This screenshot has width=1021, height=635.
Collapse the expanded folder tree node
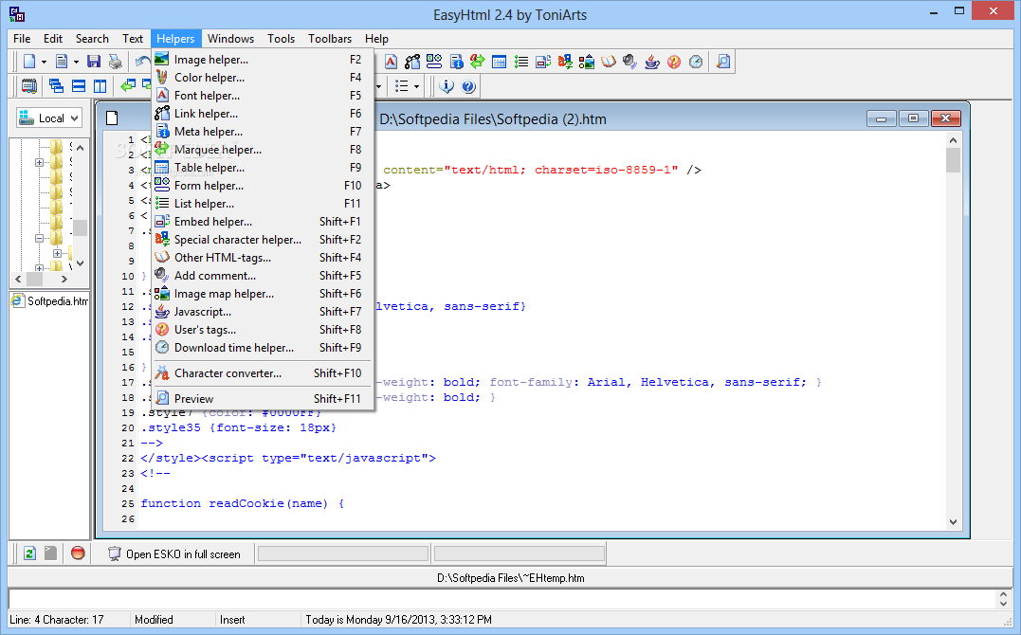(x=39, y=239)
